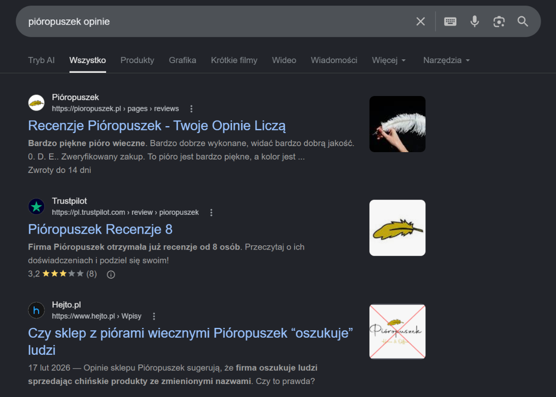The height and width of the screenshot is (397, 556).
Task: Open the Krótkie filmy tab
Action: click(234, 60)
